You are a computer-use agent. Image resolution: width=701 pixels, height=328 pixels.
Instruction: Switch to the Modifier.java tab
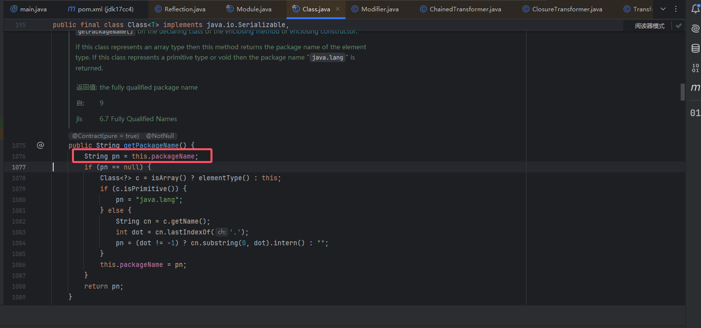pyautogui.click(x=375, y=9)
